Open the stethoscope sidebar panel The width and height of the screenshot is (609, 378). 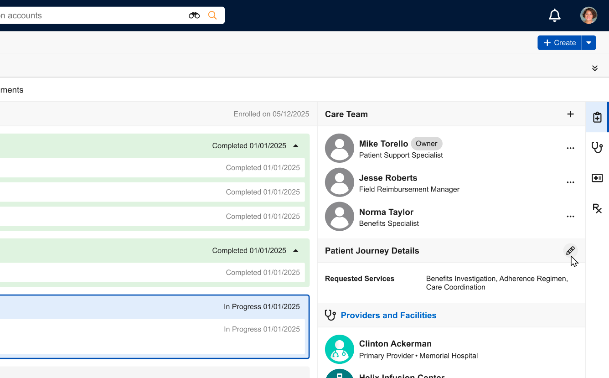click(597, 148)
